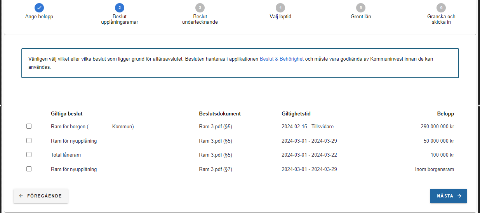Click the Giltiga beslut column header
The image size is (480, 213).
(x=66, y=114)
